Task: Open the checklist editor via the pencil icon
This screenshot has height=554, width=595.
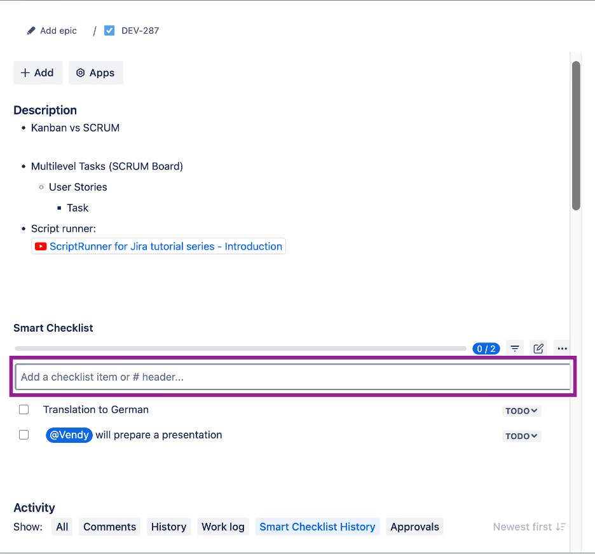Action: [x=538, y=348]
